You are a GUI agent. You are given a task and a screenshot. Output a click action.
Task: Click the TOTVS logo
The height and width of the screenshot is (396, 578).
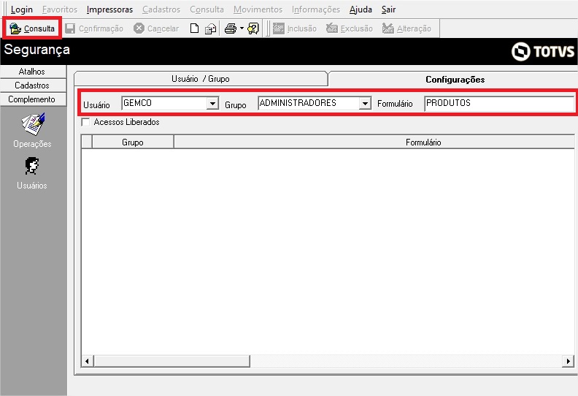pos(543,51)
